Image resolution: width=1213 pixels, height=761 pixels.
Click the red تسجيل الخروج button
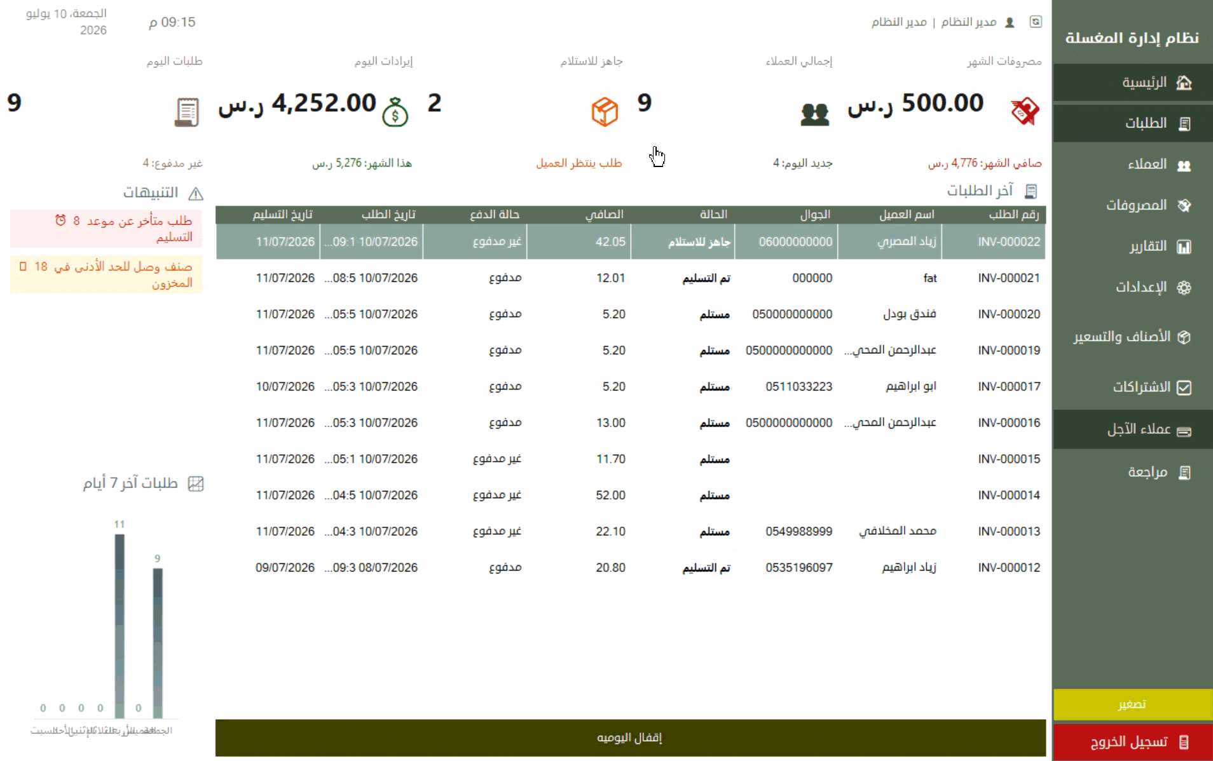[1132, 742]
